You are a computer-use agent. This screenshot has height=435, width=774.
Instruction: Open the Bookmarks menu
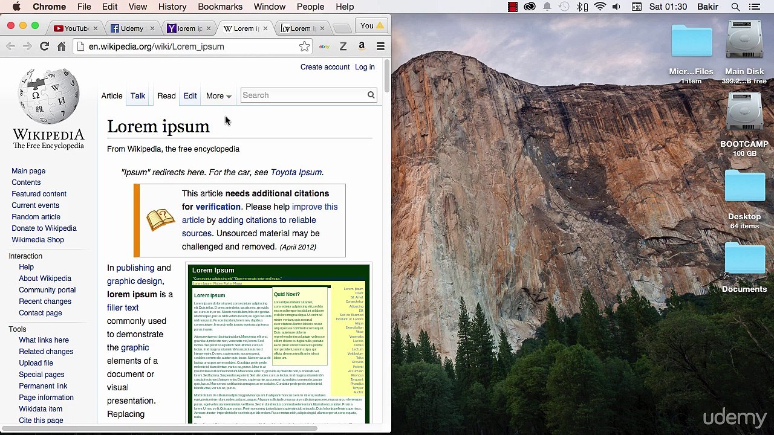(220, 7)
